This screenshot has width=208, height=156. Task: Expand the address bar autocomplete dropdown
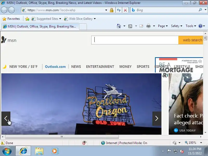click(x=106, y=10)
